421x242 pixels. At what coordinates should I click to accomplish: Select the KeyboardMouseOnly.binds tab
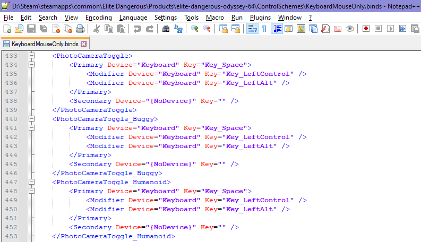click(x=45, y=44)
